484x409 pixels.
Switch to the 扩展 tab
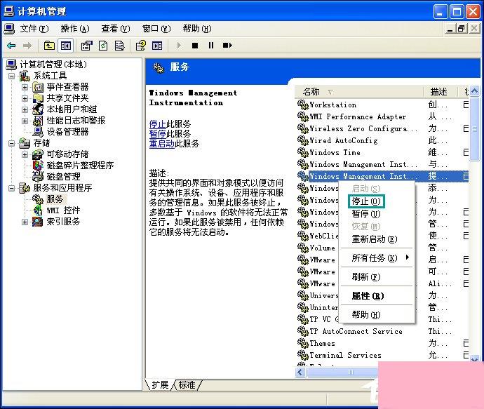point(160,385)
